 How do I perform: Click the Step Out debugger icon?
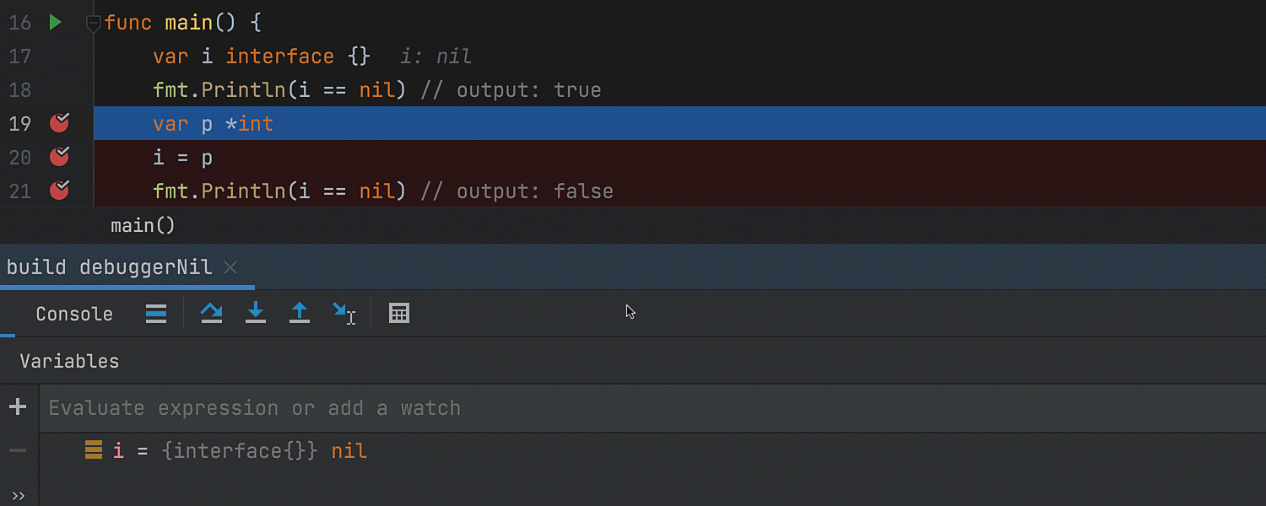[x=300, y=314]
